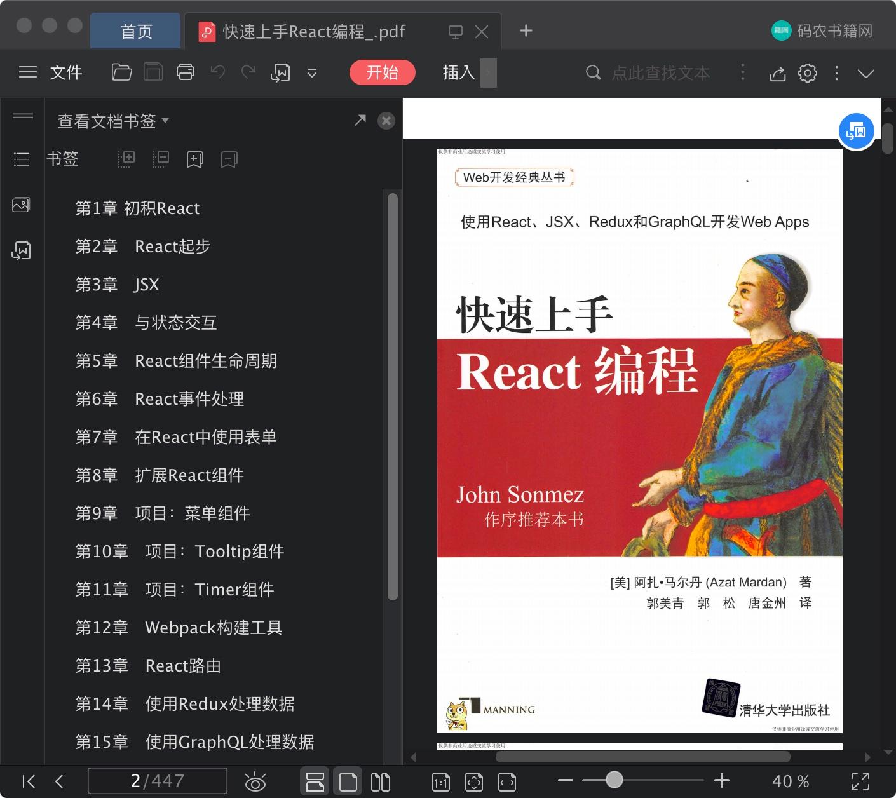
Task: Open the 码农书籍网 account label
Action: pyautogui.click(x=822, y=30)
